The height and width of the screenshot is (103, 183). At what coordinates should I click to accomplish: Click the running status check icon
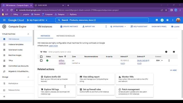tap(47, 60)
